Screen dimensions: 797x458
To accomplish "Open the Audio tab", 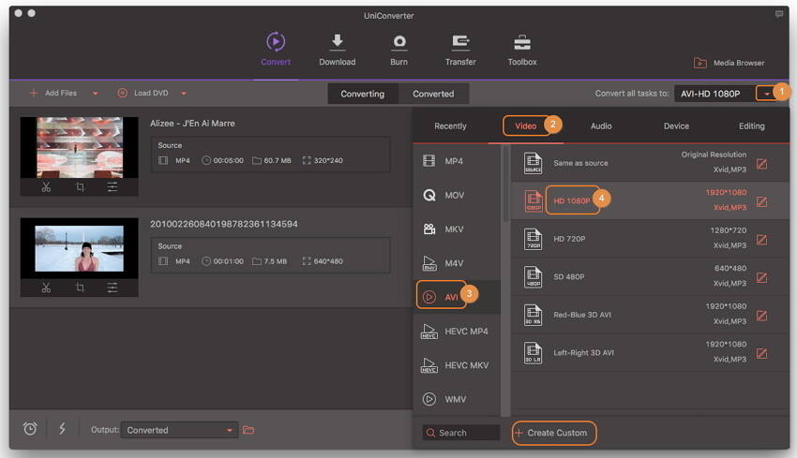I will pyautogui.click(x=601, y=126).
